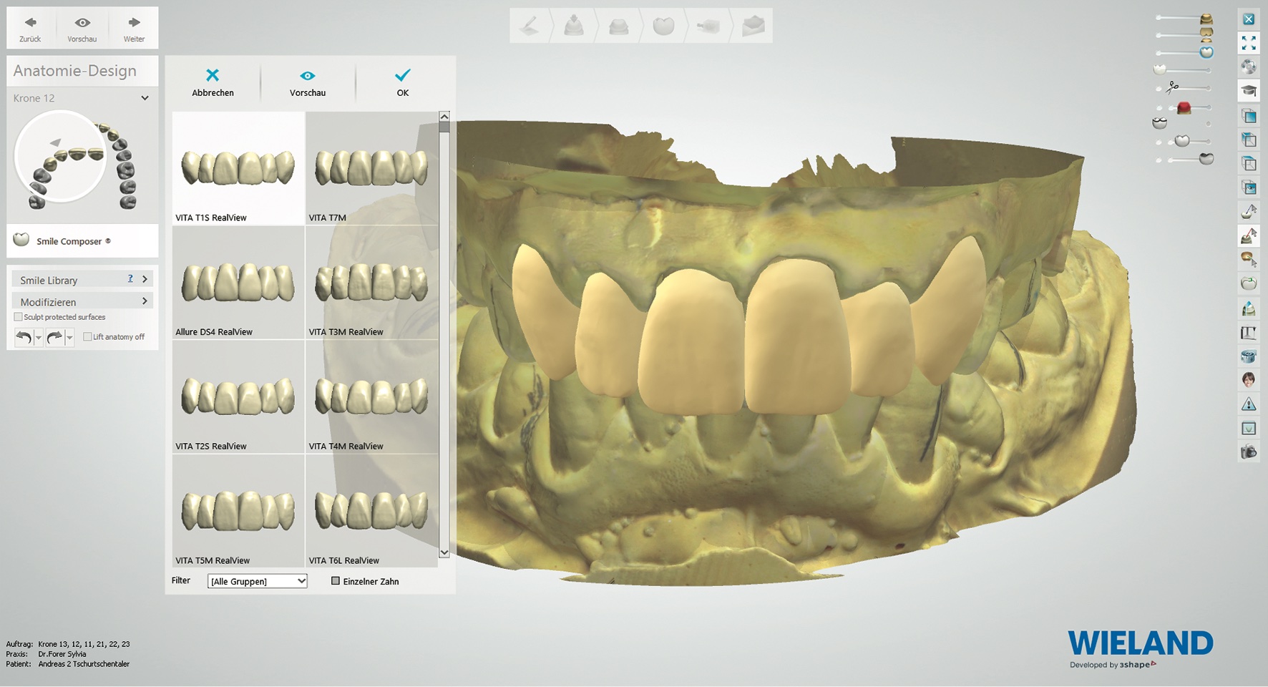This screenshot has height=687, width=1268.
Task: Go to the third workflow step icon
Action: 618,26
